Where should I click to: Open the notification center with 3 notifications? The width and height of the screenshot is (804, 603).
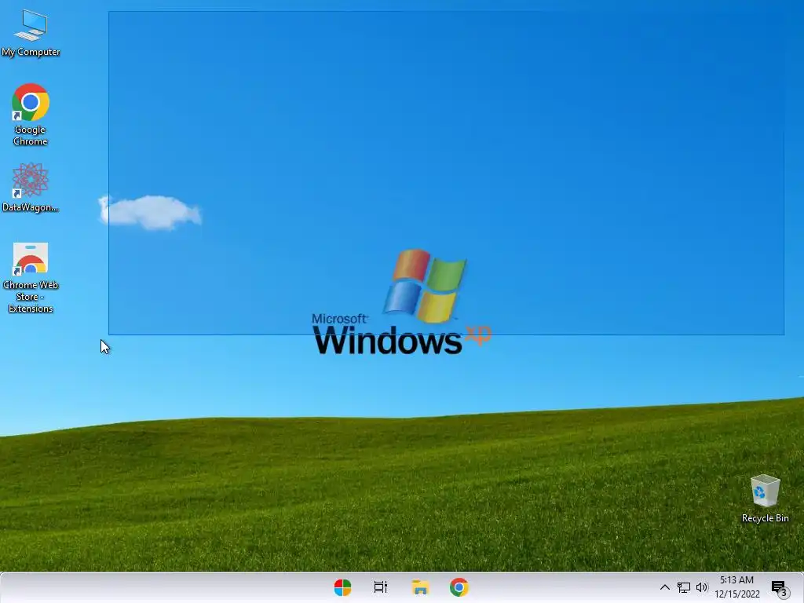(780, 588)
